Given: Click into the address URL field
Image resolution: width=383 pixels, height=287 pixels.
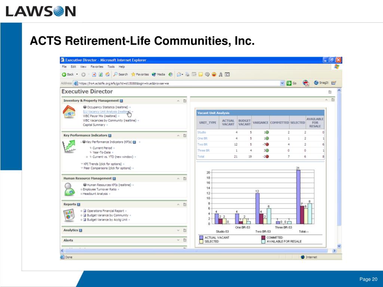Looking at the screenshot, I should (x=179, y=83).
